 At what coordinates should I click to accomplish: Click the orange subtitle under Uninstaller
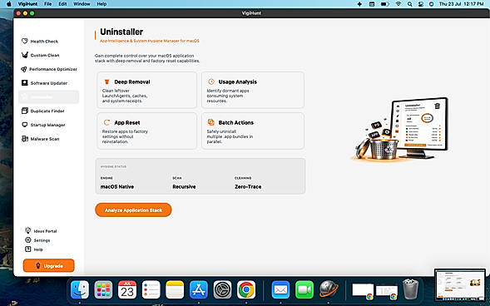click(x=150, y=41)
